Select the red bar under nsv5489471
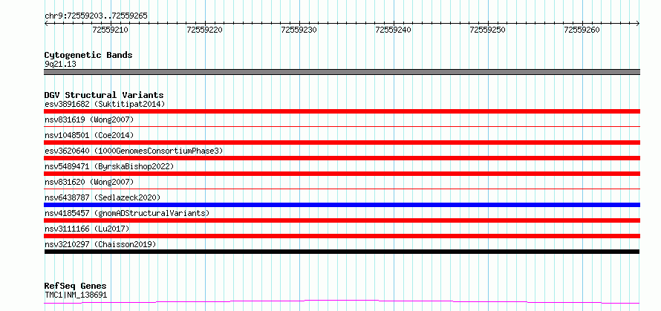The height and width of the screenshot is (311, 661). point(342,174)
